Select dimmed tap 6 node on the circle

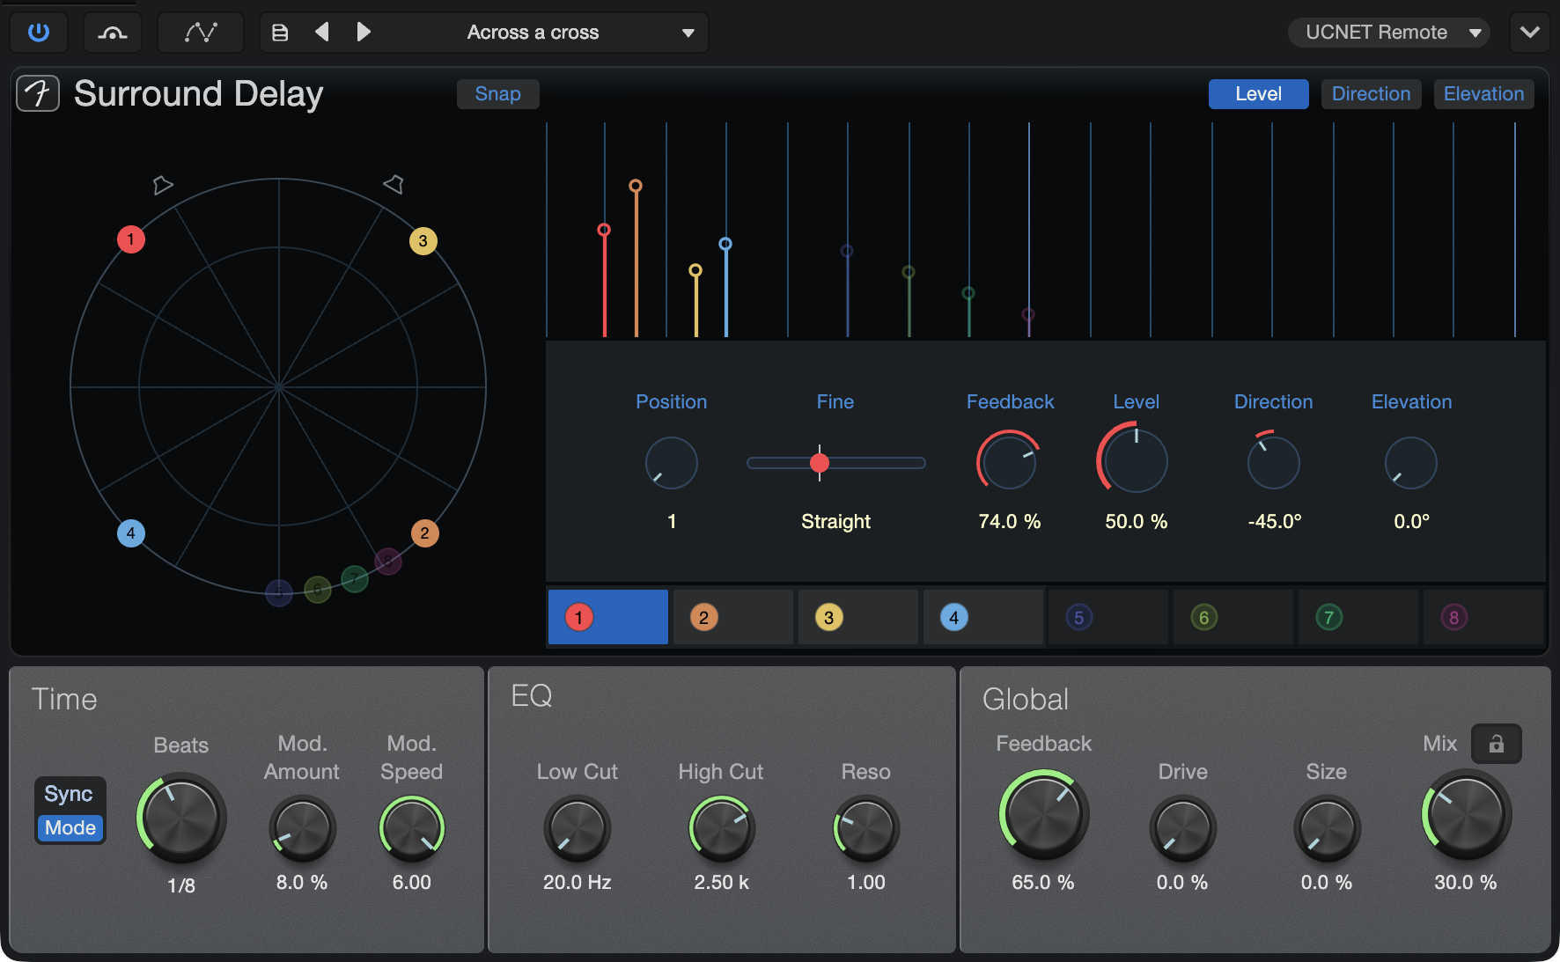coord(318,589)
